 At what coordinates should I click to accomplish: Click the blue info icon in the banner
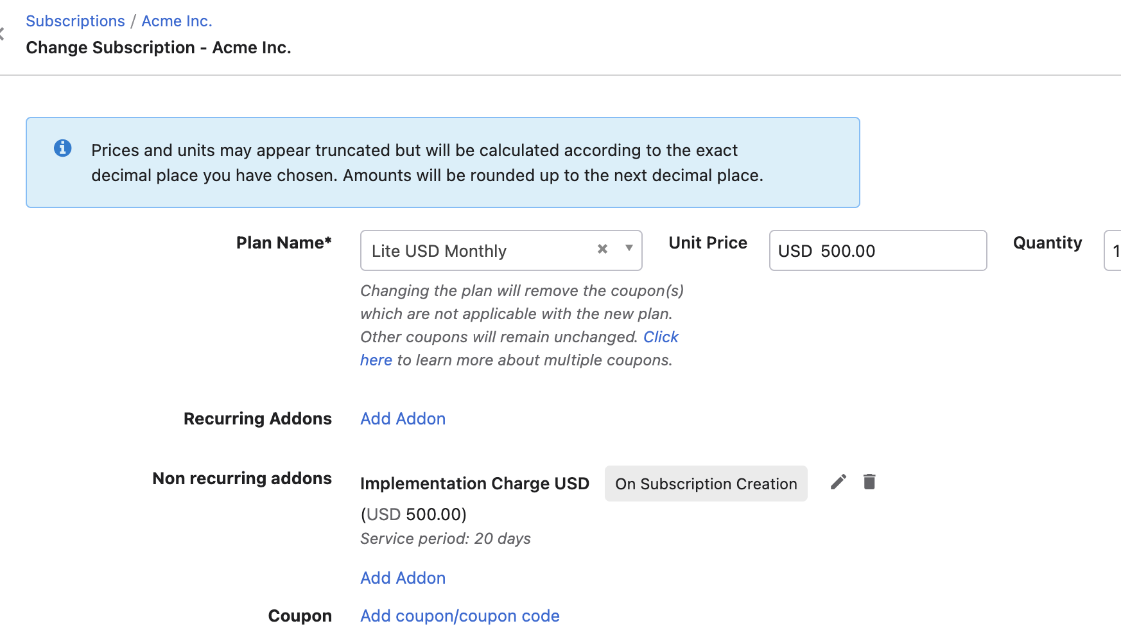[x=62, y=148]
